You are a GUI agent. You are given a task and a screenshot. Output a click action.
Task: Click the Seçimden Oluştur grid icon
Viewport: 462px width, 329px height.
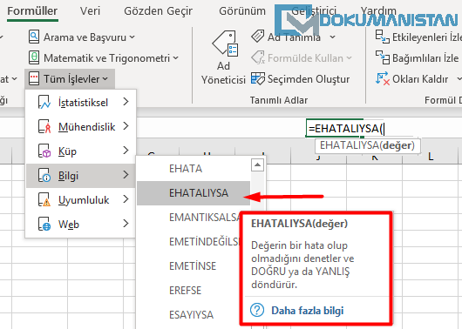258,79
